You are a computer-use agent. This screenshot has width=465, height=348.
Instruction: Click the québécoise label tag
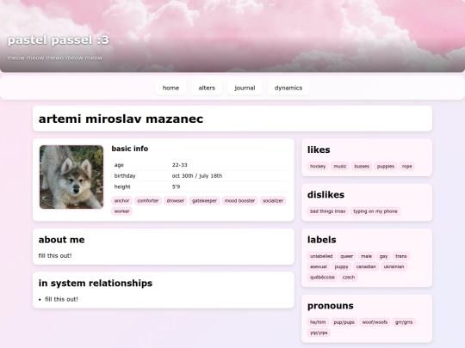tap(322, 278)
